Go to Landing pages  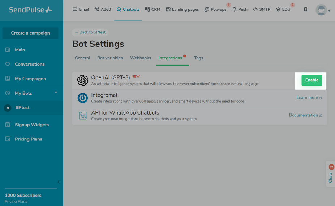182,9
